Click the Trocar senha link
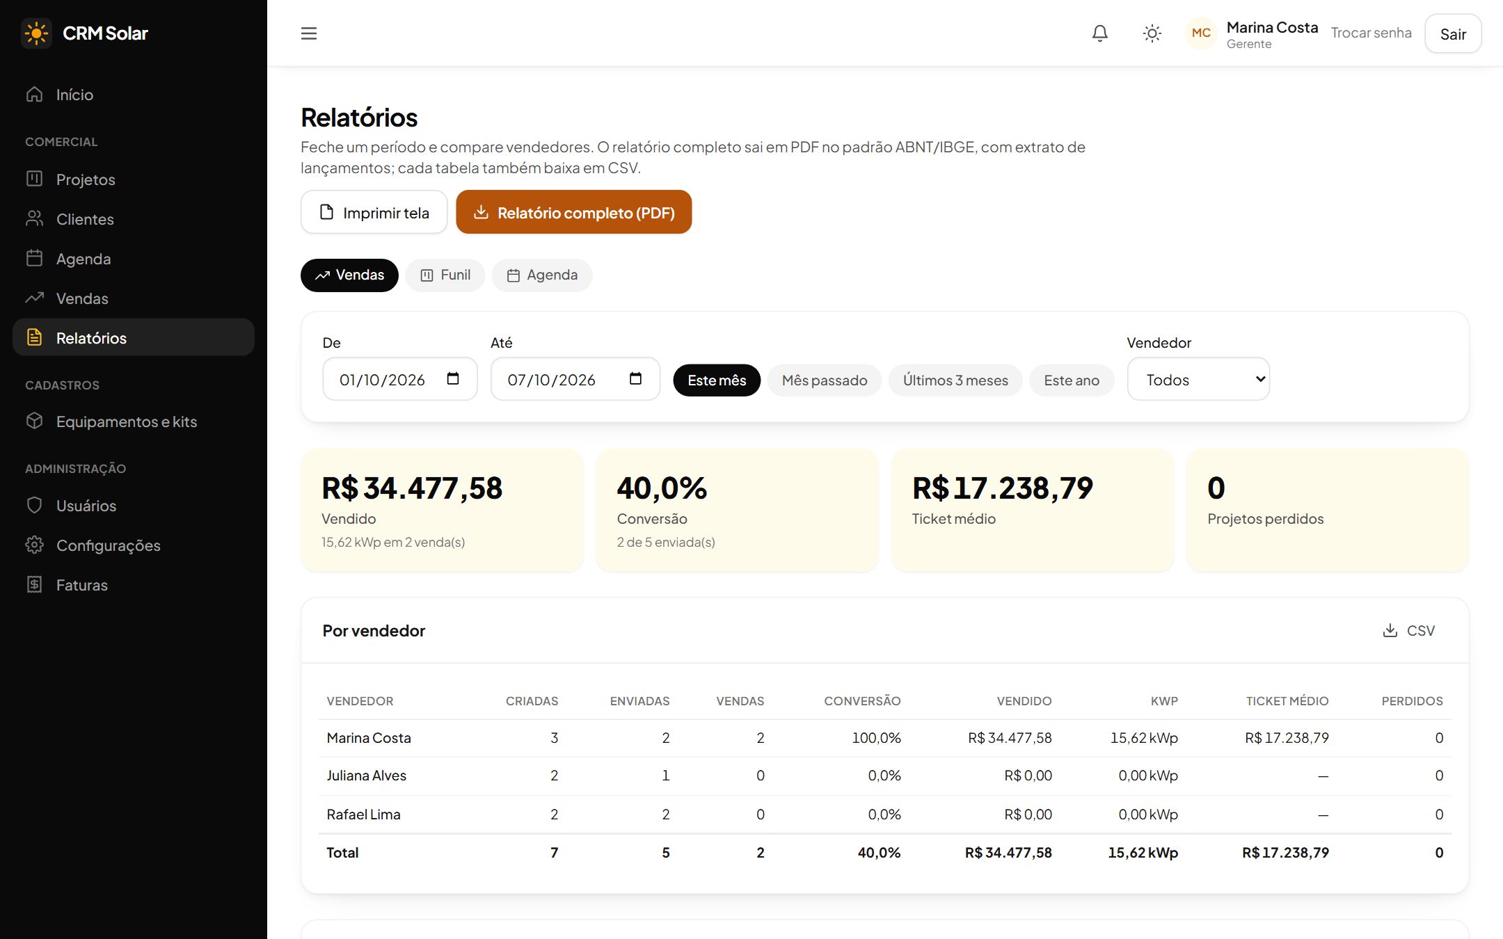The width and height of the screenshot is (1503, 939). (x=1371, y=33)
